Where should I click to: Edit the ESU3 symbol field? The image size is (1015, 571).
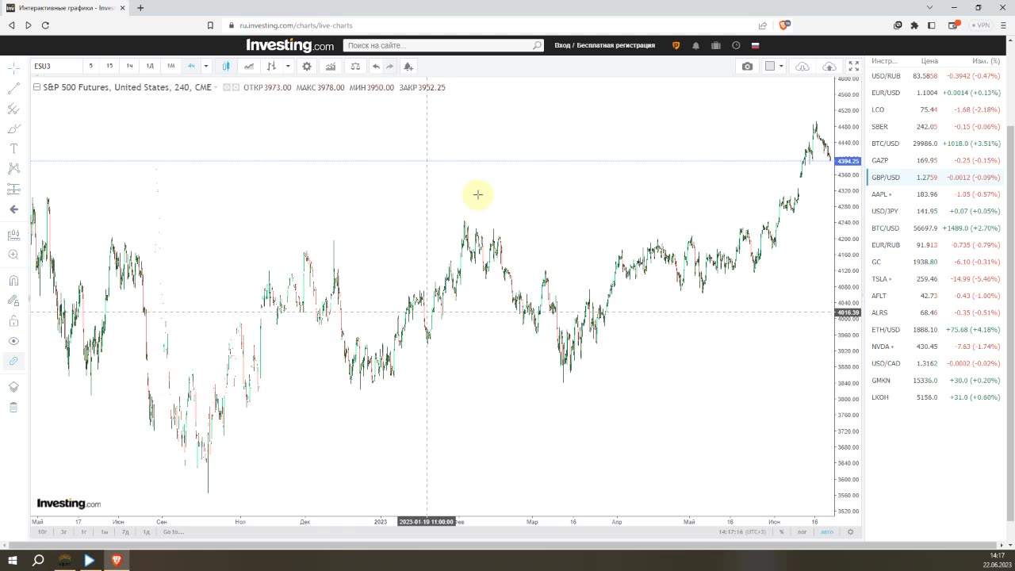56,66
